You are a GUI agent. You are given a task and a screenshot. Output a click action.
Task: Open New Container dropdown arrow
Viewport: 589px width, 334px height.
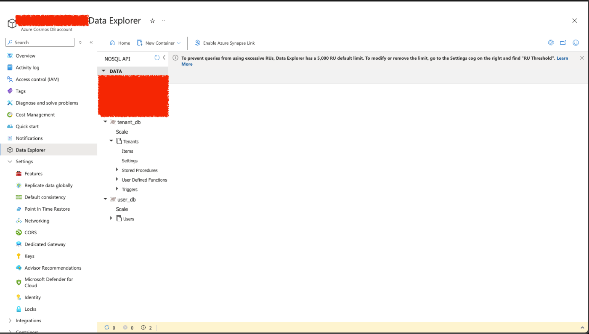point(179,43)
